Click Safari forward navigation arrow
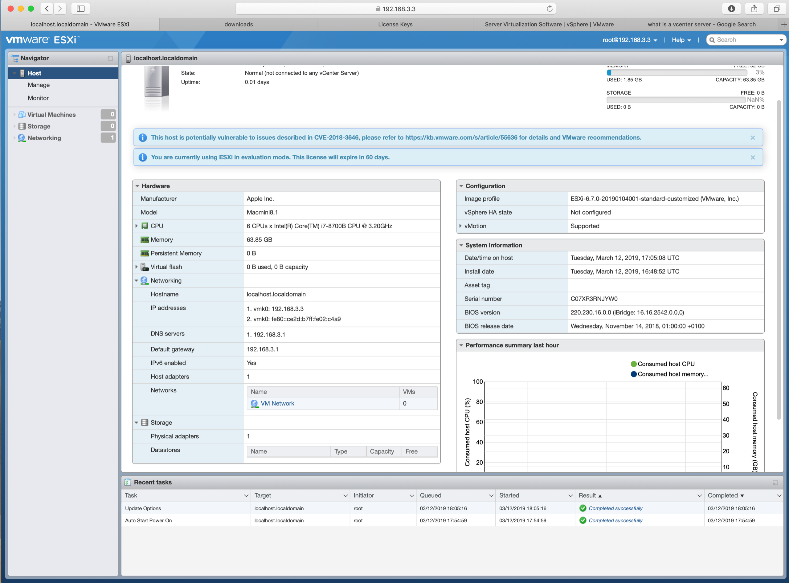 point(60,8)
